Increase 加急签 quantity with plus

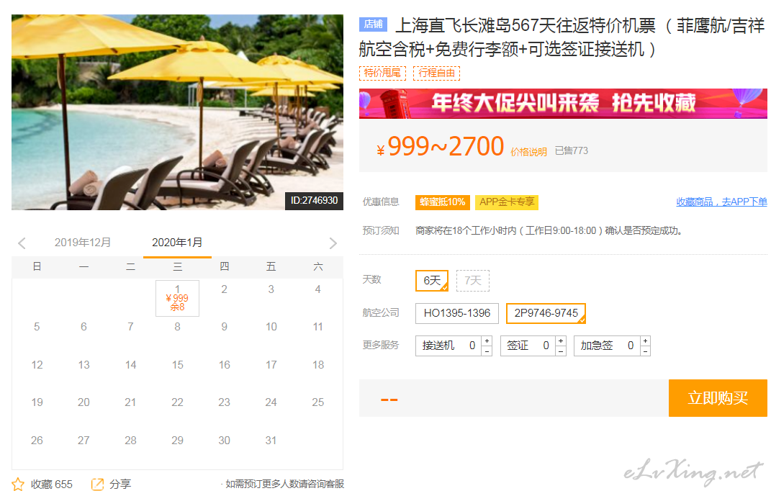pos(645,341)
